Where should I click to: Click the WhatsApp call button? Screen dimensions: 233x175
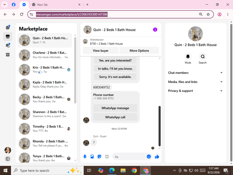click(x=115, y=117)
